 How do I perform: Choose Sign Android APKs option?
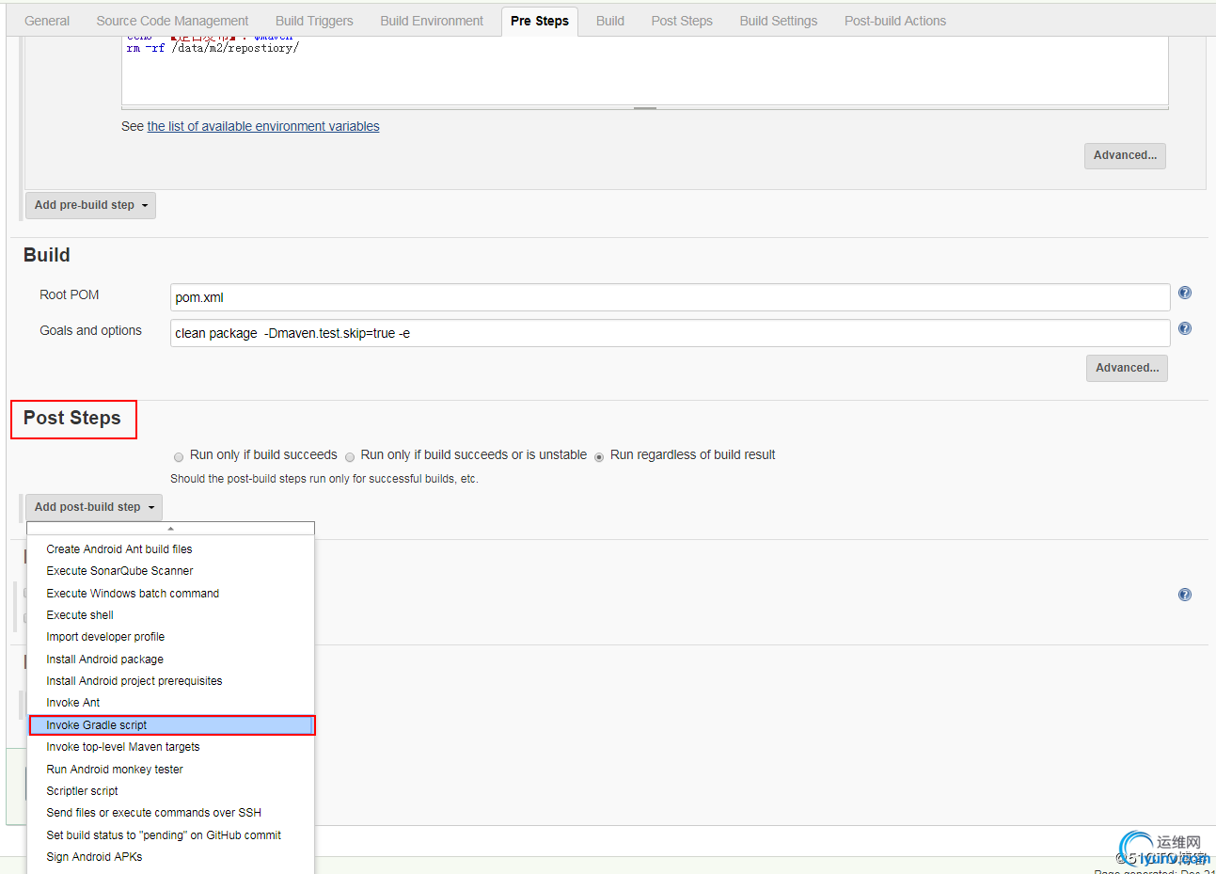pos(171,857)
